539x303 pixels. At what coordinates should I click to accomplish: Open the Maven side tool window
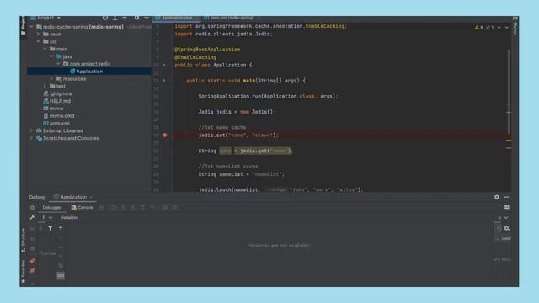point(515,26)
